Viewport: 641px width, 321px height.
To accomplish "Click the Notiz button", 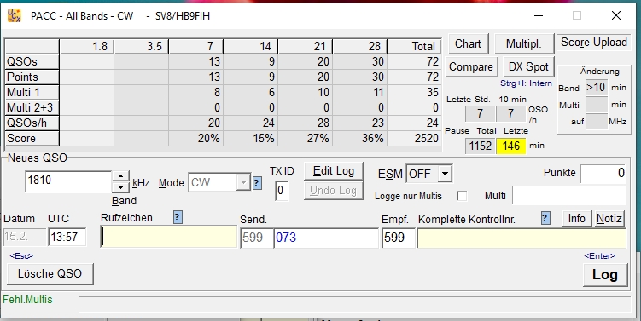I will pos(609,219).
